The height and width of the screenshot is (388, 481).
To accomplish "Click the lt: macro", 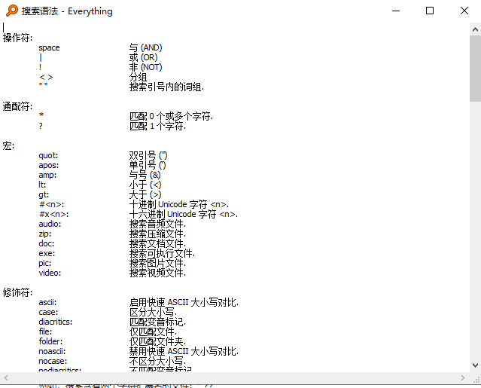I will [42, 185].
